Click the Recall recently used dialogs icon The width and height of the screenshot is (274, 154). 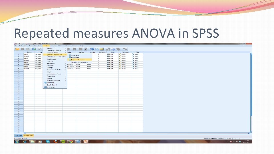(34, 49)
